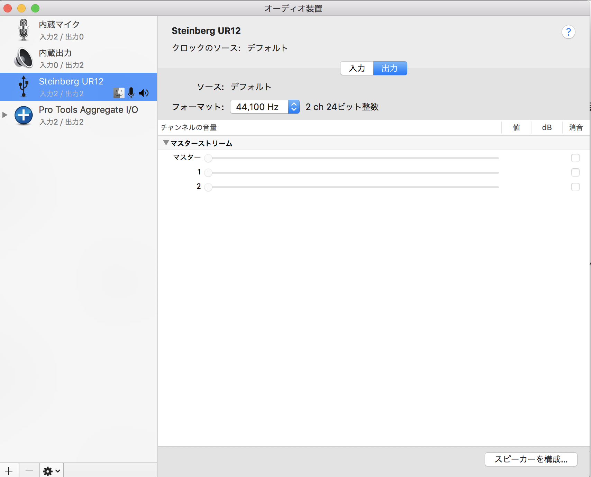Select Steinberg UR12 in the device list
The height and width of the screenshot is (477, 591).
pyautogui.click(x=79, y=87)
